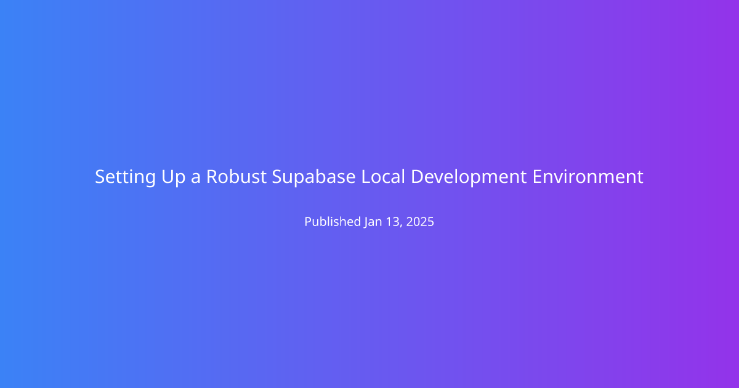Click the word 'Environment' in the title
739x388 pixels.
588,177
